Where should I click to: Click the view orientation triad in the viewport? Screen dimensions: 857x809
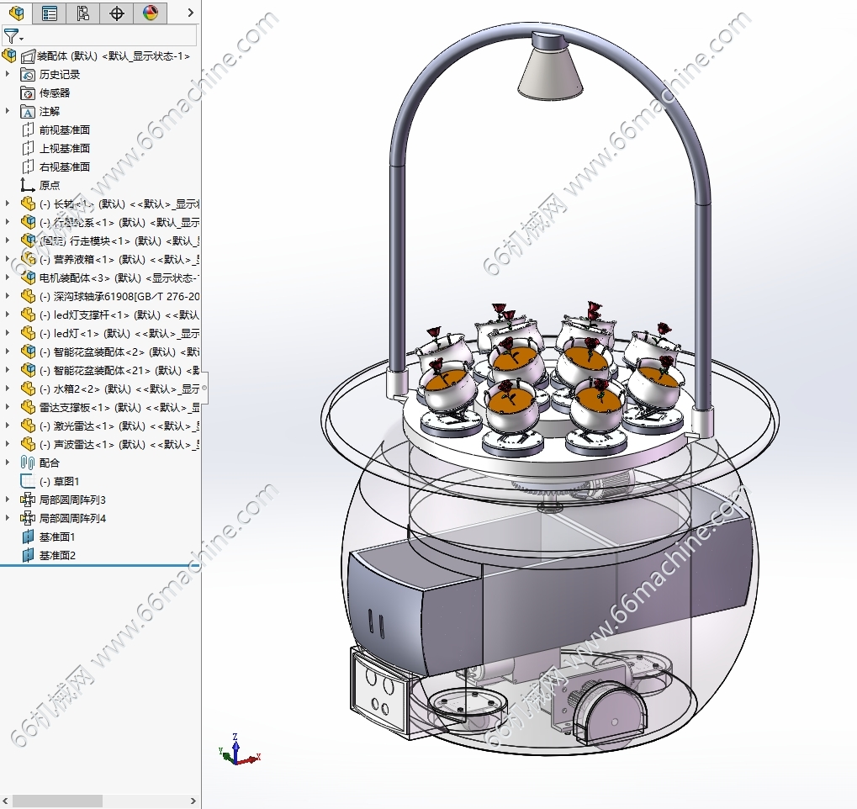click(239, 750)
